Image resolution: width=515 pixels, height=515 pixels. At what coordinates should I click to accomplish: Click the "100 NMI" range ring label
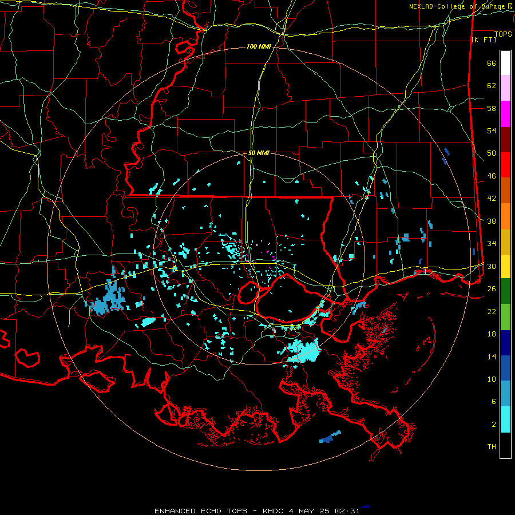[259, 47]
